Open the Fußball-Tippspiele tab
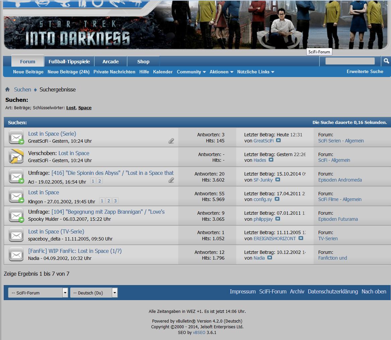 (x=69, y=62)
